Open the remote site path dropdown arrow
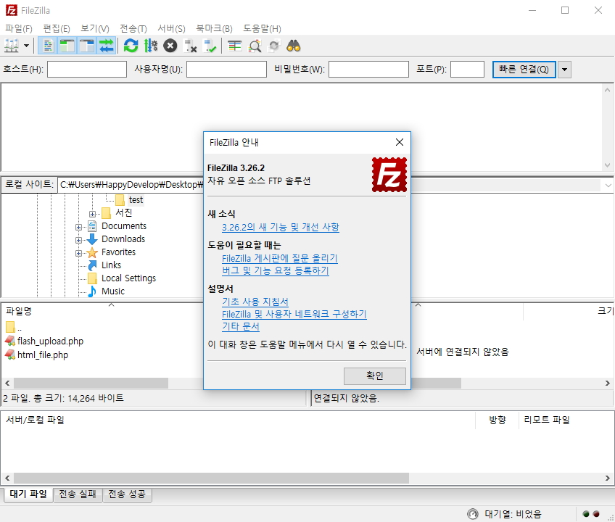Screen dimensions: 615x522 608,185
